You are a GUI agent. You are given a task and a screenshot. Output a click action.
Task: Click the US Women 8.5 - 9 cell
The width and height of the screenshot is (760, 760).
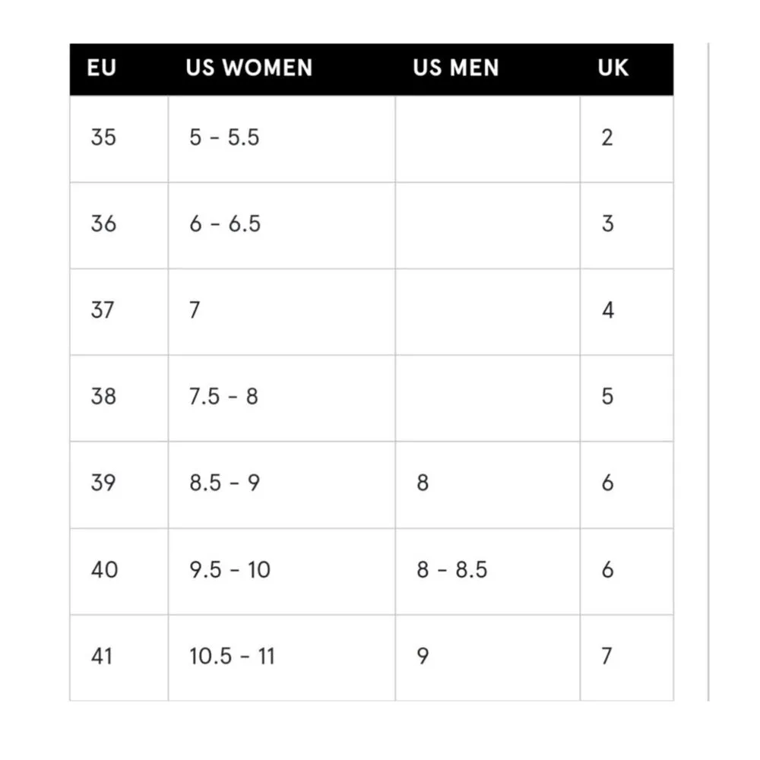point(224,483)
